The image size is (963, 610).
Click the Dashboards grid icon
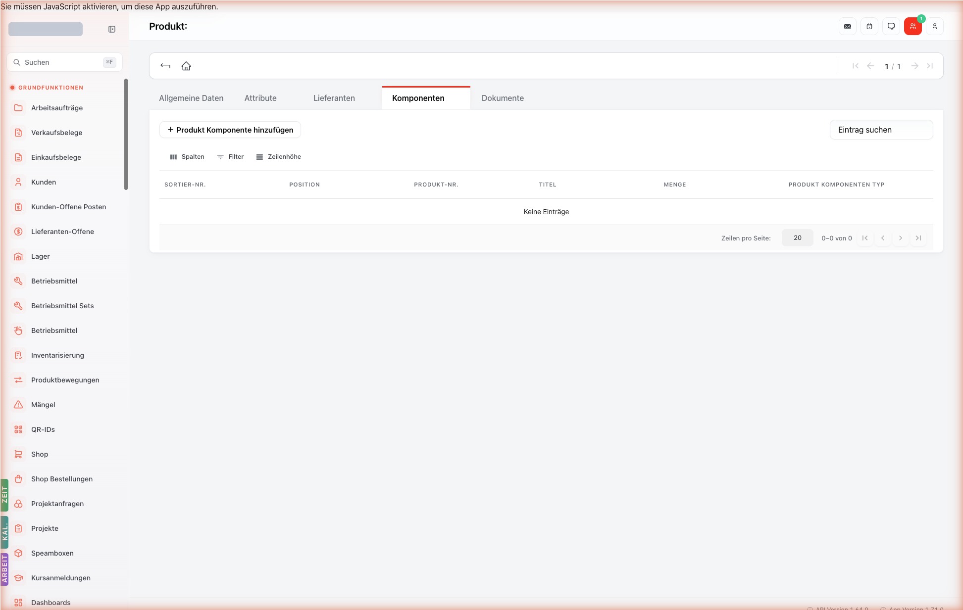18,603
